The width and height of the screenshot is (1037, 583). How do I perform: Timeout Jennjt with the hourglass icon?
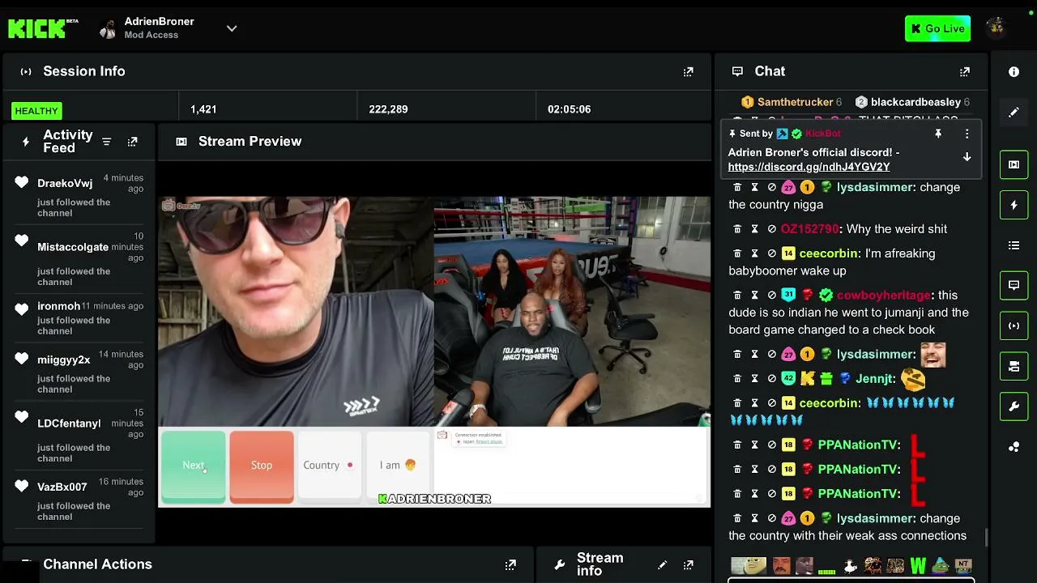tap(754, 378)
